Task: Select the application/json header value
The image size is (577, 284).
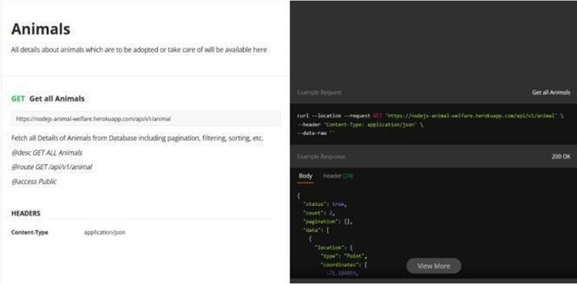Action: 105,233
